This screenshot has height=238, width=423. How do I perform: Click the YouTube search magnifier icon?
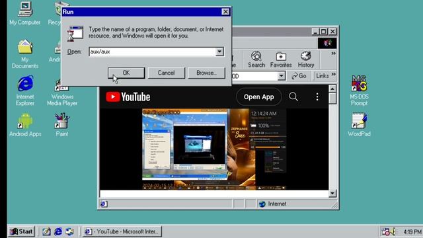(293, 97)
